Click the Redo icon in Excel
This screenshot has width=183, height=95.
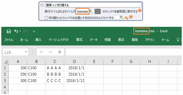point(25,31)
